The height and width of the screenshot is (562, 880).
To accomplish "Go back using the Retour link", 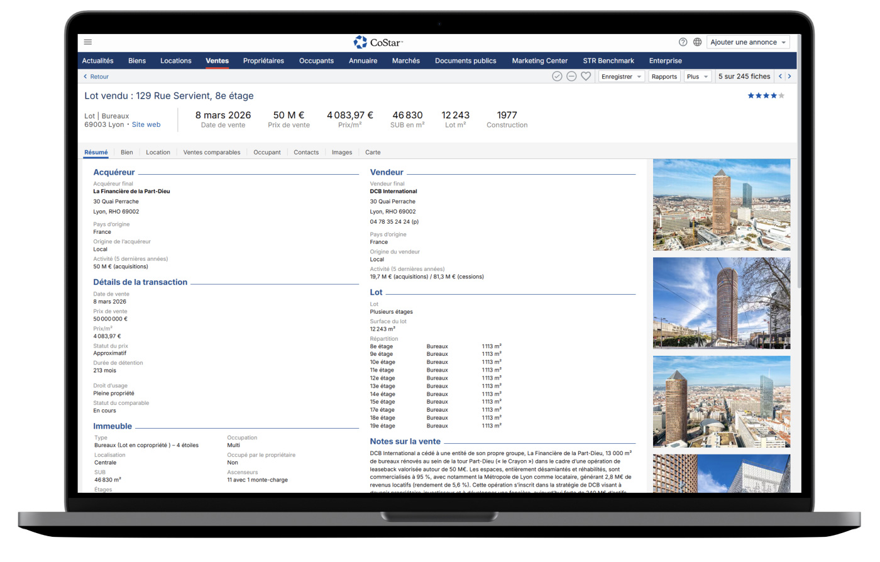I will 96,77.
